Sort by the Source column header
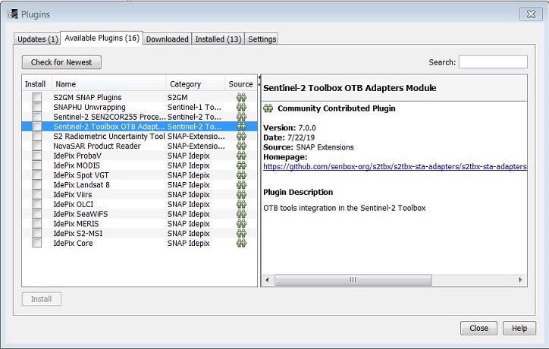Screen dimensions: 549x349 [240, 84]
